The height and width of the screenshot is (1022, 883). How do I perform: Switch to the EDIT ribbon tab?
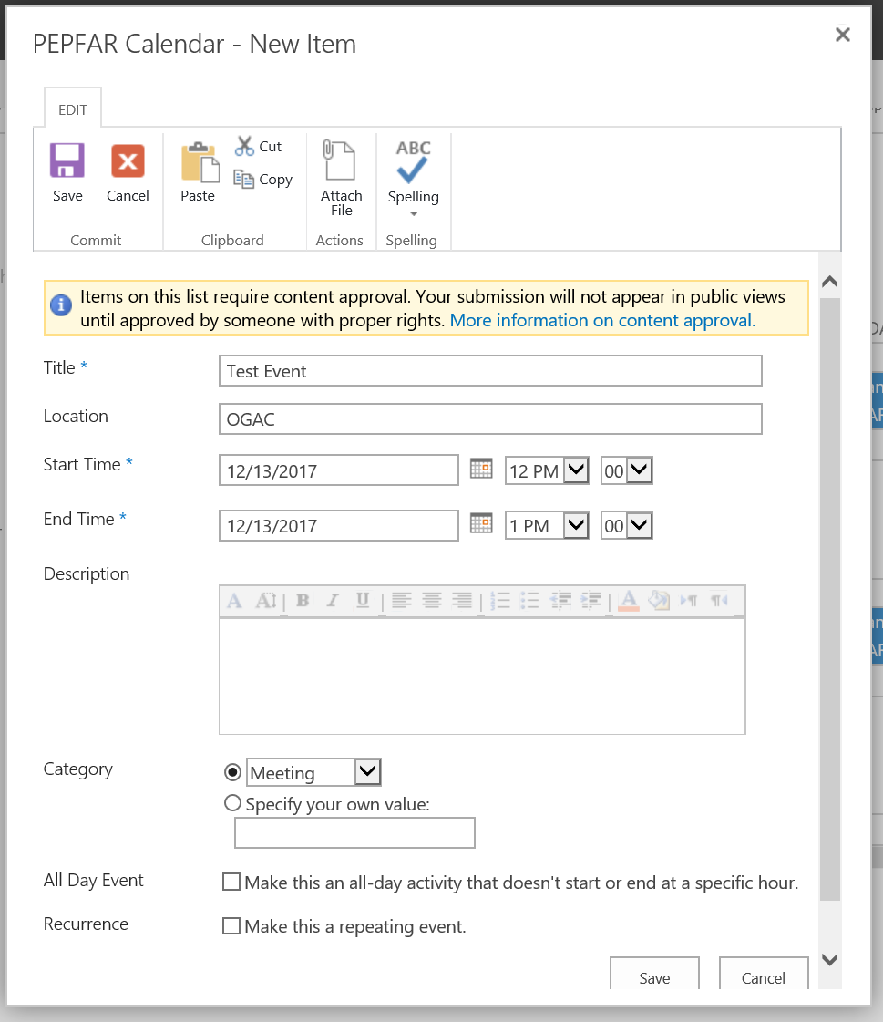[72, 109]
